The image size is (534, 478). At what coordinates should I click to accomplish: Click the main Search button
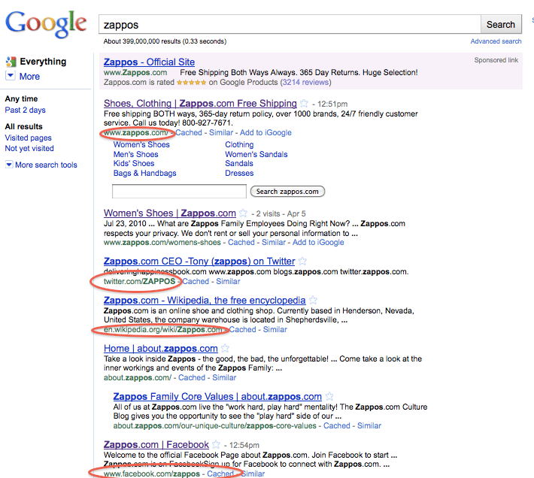(500, 25)
